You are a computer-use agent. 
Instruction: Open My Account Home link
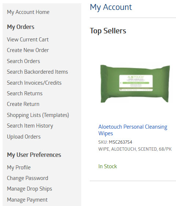[x=28, y=12]
